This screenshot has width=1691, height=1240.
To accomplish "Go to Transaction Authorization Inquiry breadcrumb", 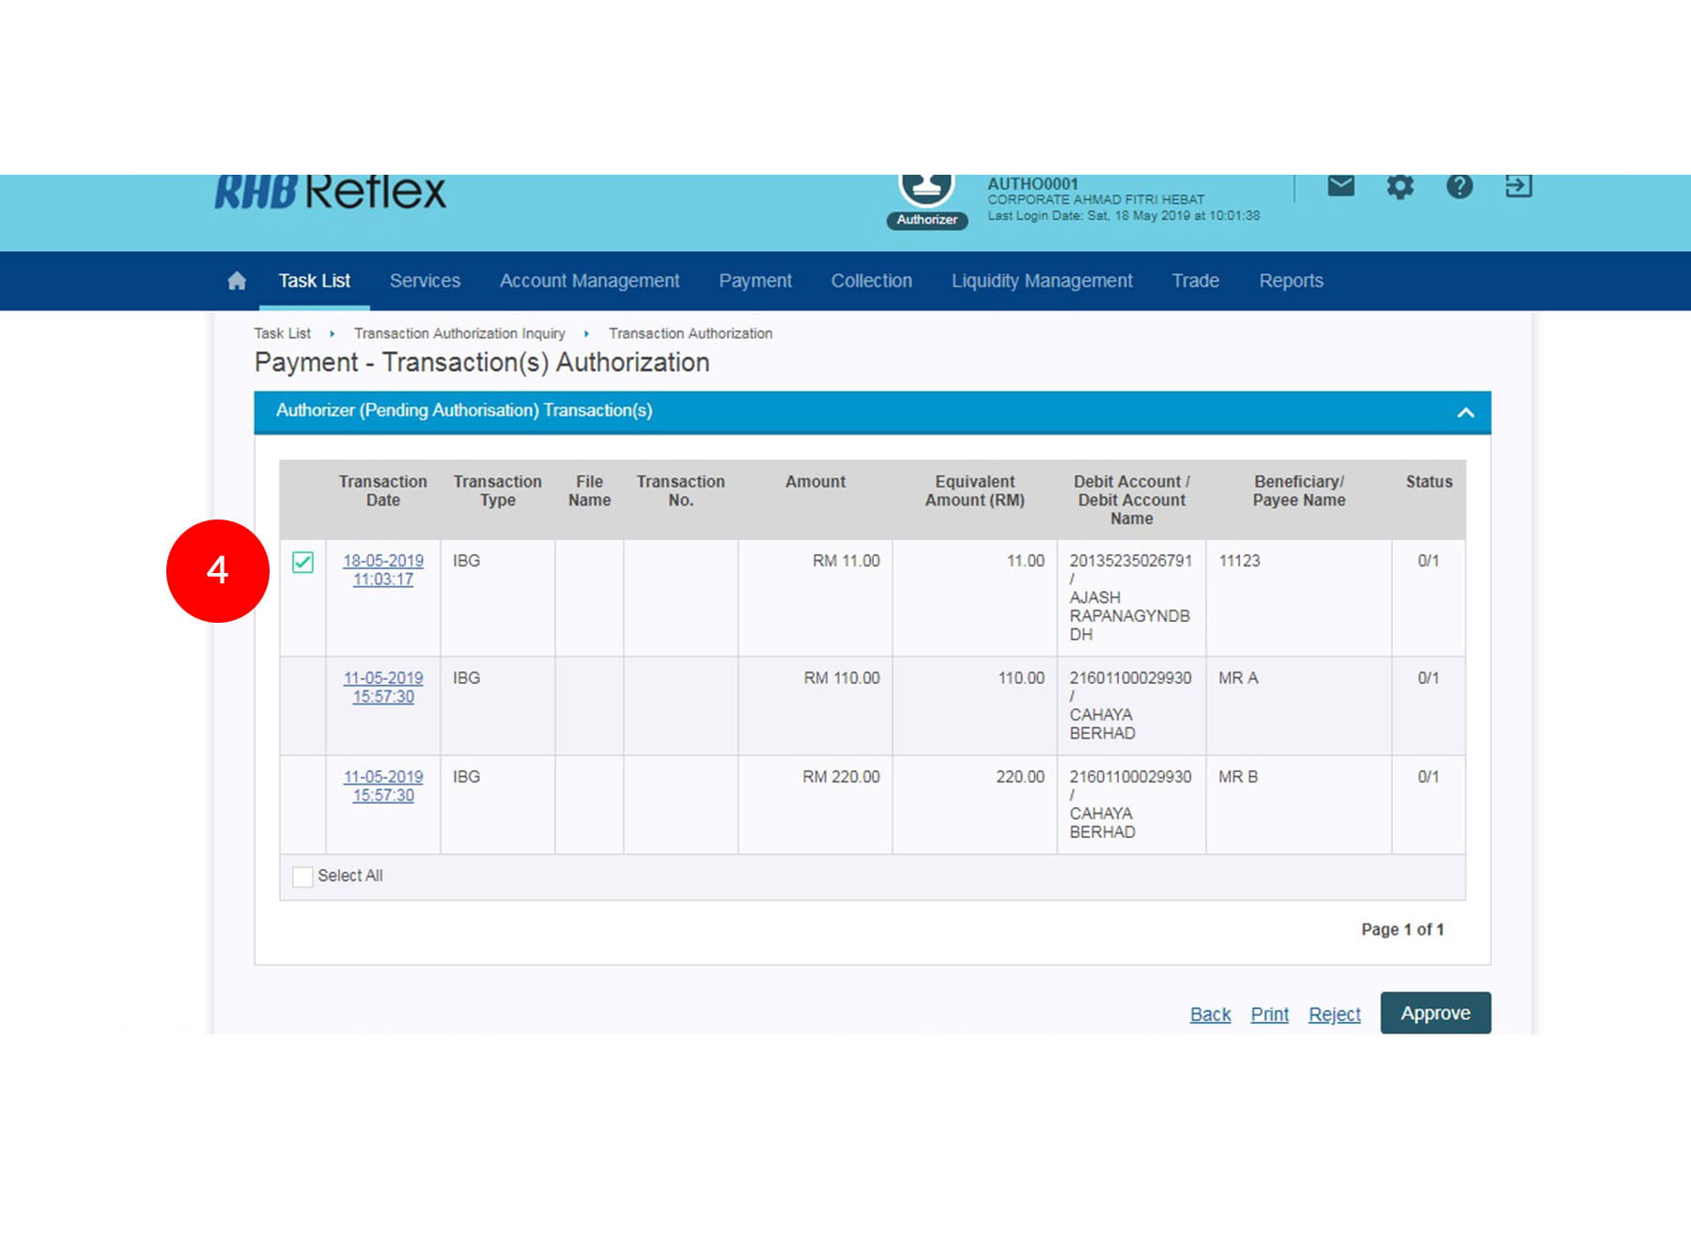I will pos(459,333).
